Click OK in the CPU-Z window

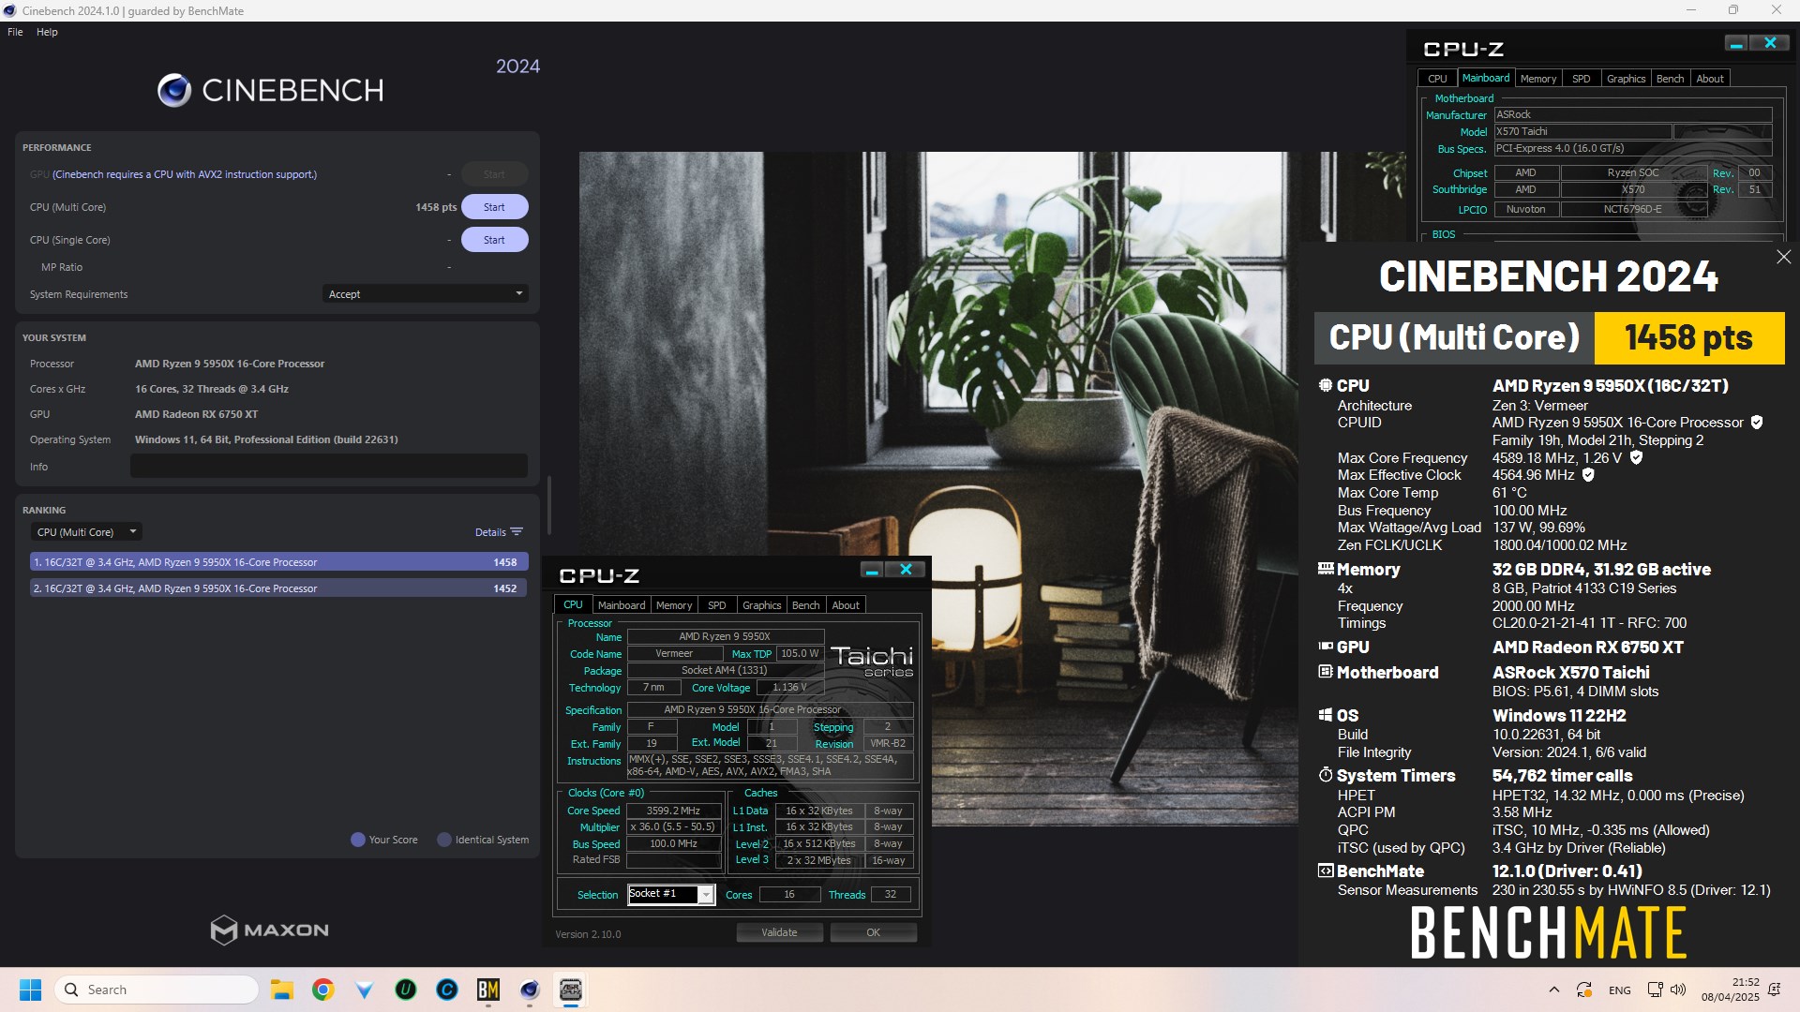[x=873, y=932]
